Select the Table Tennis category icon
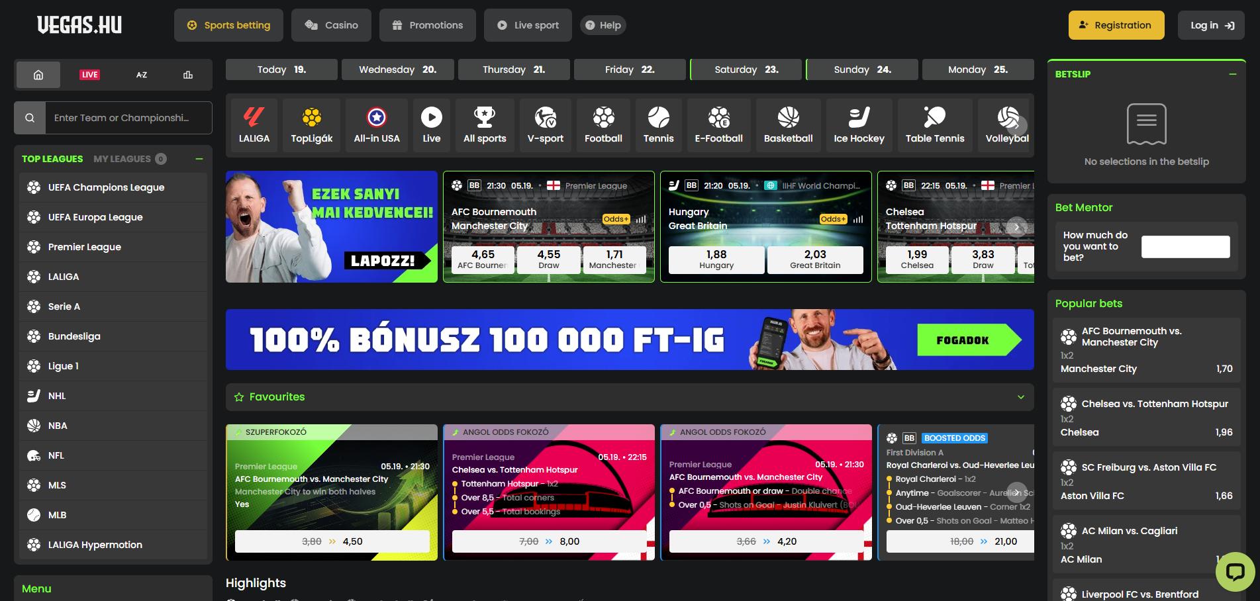Image resolution: width=1260 pixels, height=601 pixels. pyautogui.click(x=935, y=126)
